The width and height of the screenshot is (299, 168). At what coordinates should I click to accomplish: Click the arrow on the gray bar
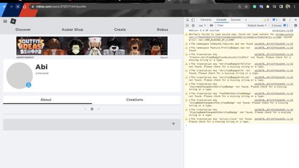(173, 124)
